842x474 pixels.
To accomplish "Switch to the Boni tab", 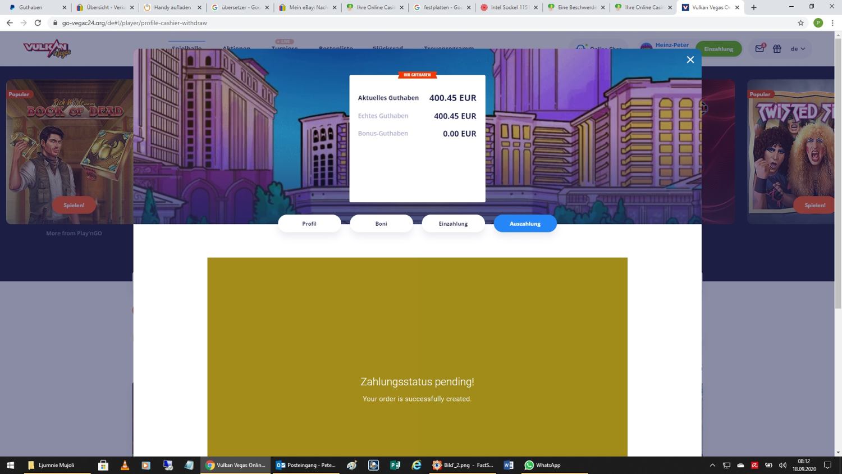I will tap(381, 224).
